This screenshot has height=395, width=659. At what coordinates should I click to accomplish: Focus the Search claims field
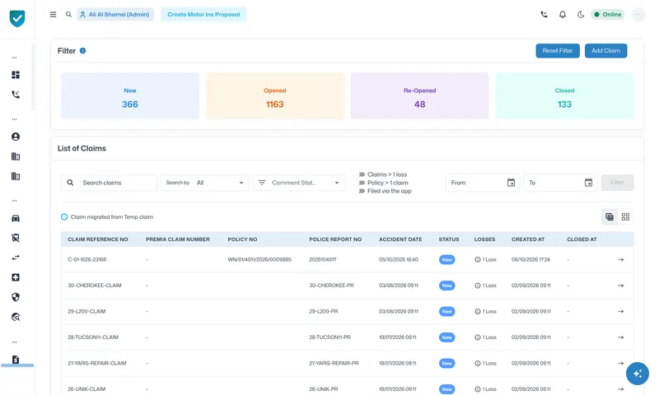[109, 183]
